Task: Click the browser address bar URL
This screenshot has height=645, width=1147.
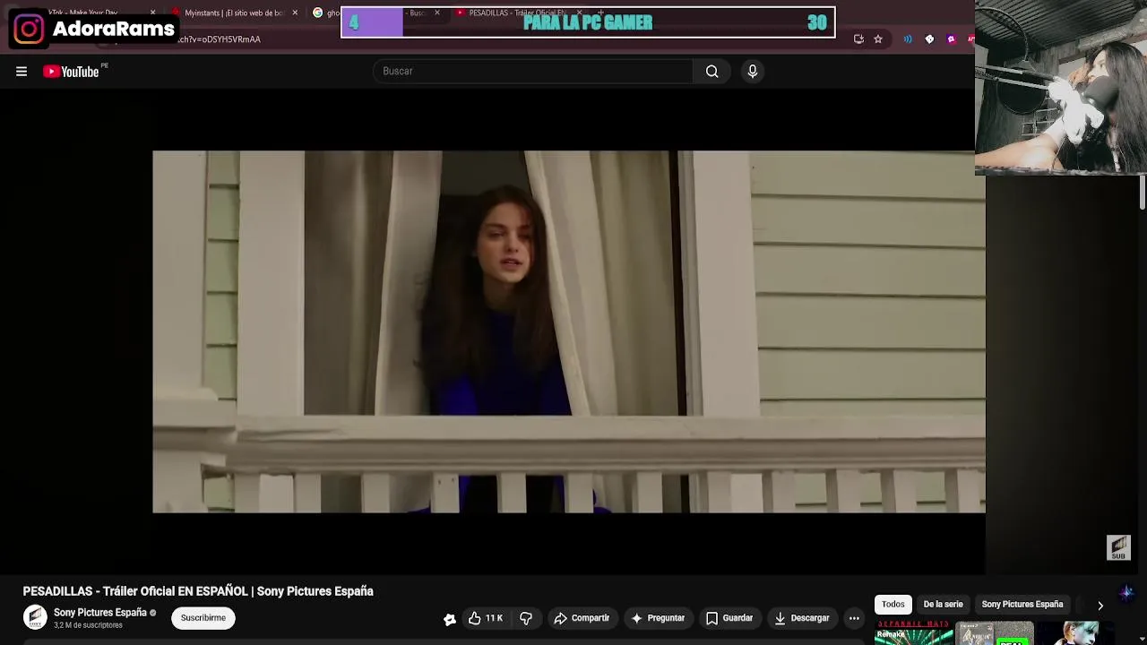Action: (x=220, y=39)
